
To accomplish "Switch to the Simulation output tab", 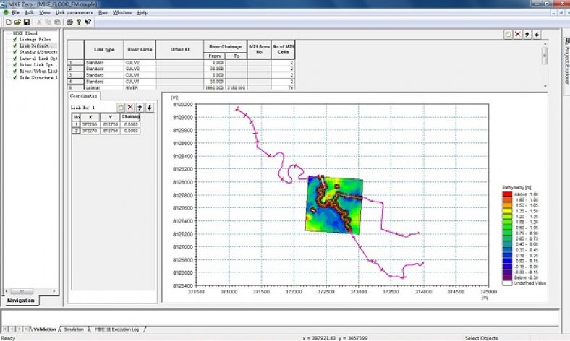I will point(74,329).
